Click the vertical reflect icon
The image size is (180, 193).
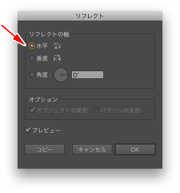pos(57,58)
